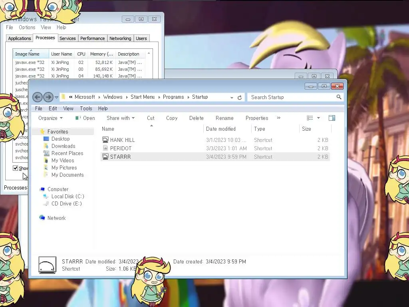Screen dimensions: 409x307
Task: Click Start Menu in the breadcrumb
Action: pyautogui.click(x=143, y=97)
